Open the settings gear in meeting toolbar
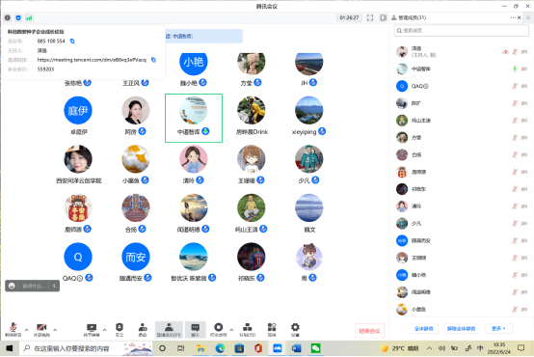 [295, 329]
